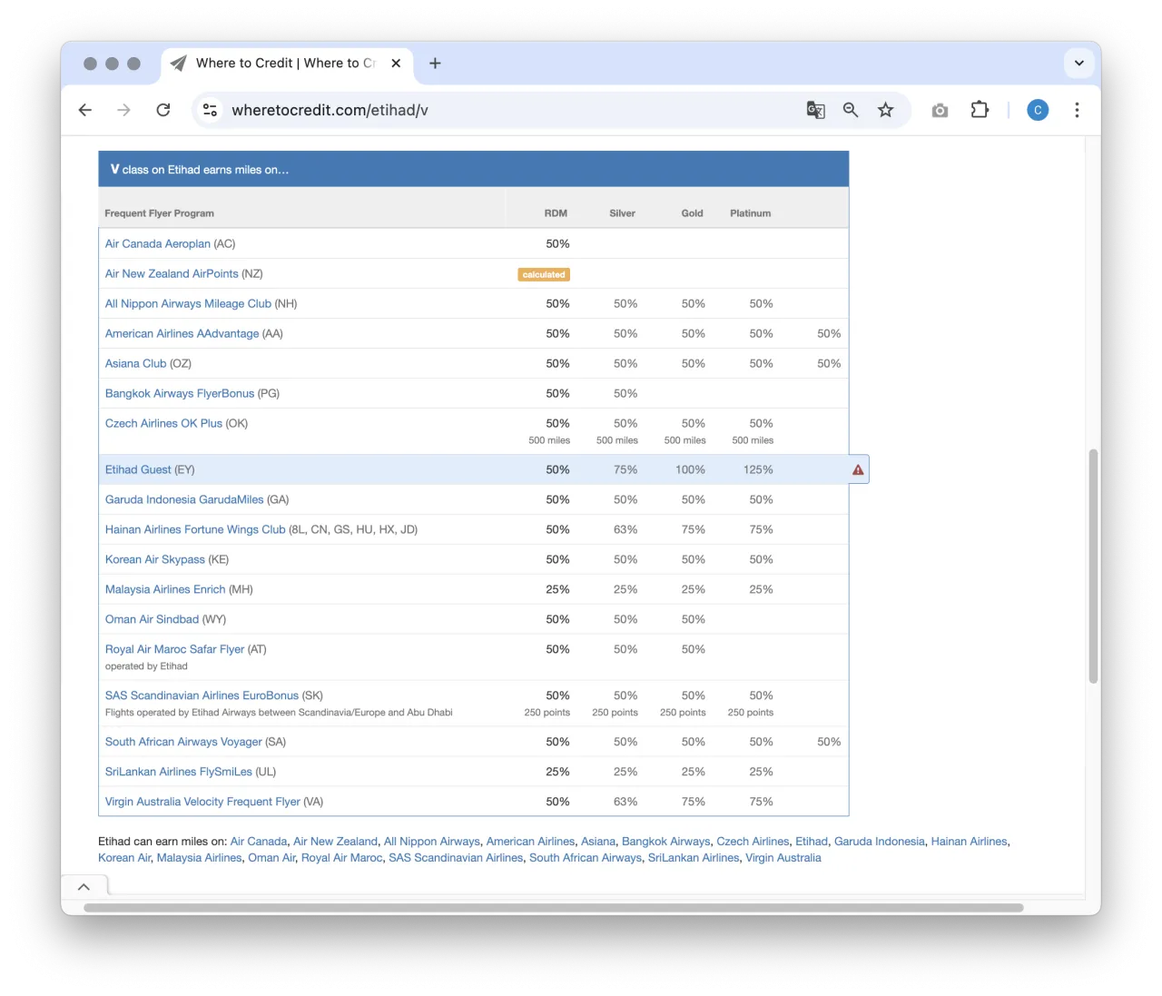Image resolution: width=1162 pixels, height=996 pixels.
Task: Click Korean Air in footer list
Action: tap(124, 858)
